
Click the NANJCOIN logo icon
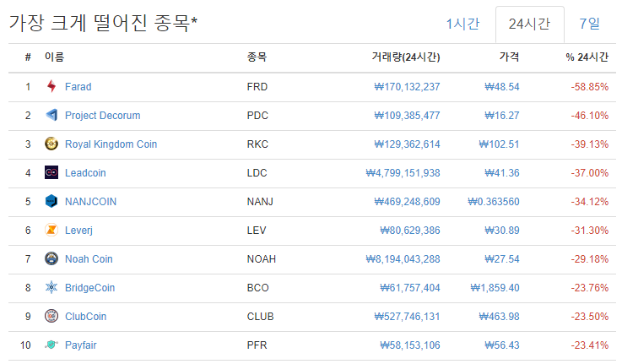point(51,201)
